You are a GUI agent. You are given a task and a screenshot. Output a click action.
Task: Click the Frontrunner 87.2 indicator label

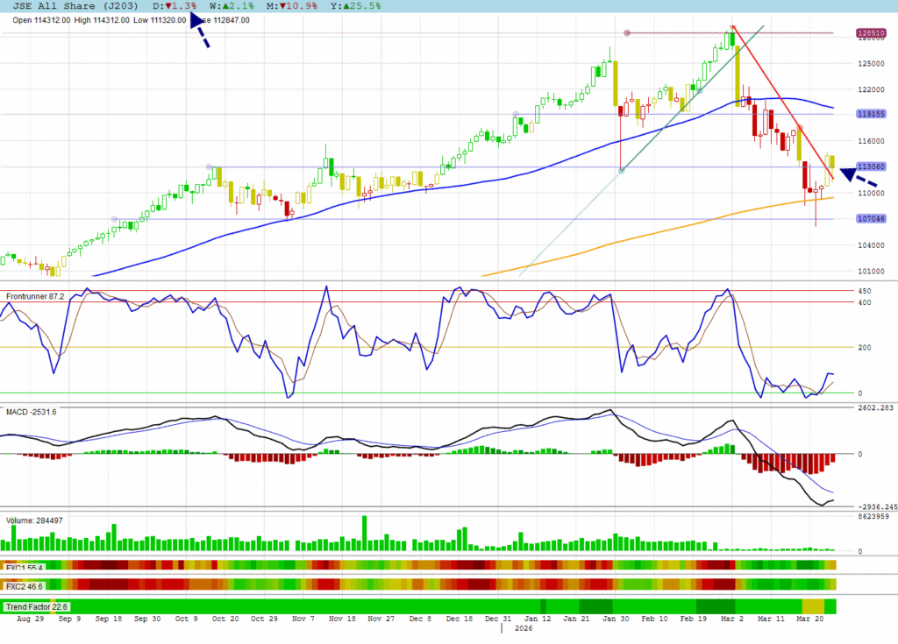point(35,297)
